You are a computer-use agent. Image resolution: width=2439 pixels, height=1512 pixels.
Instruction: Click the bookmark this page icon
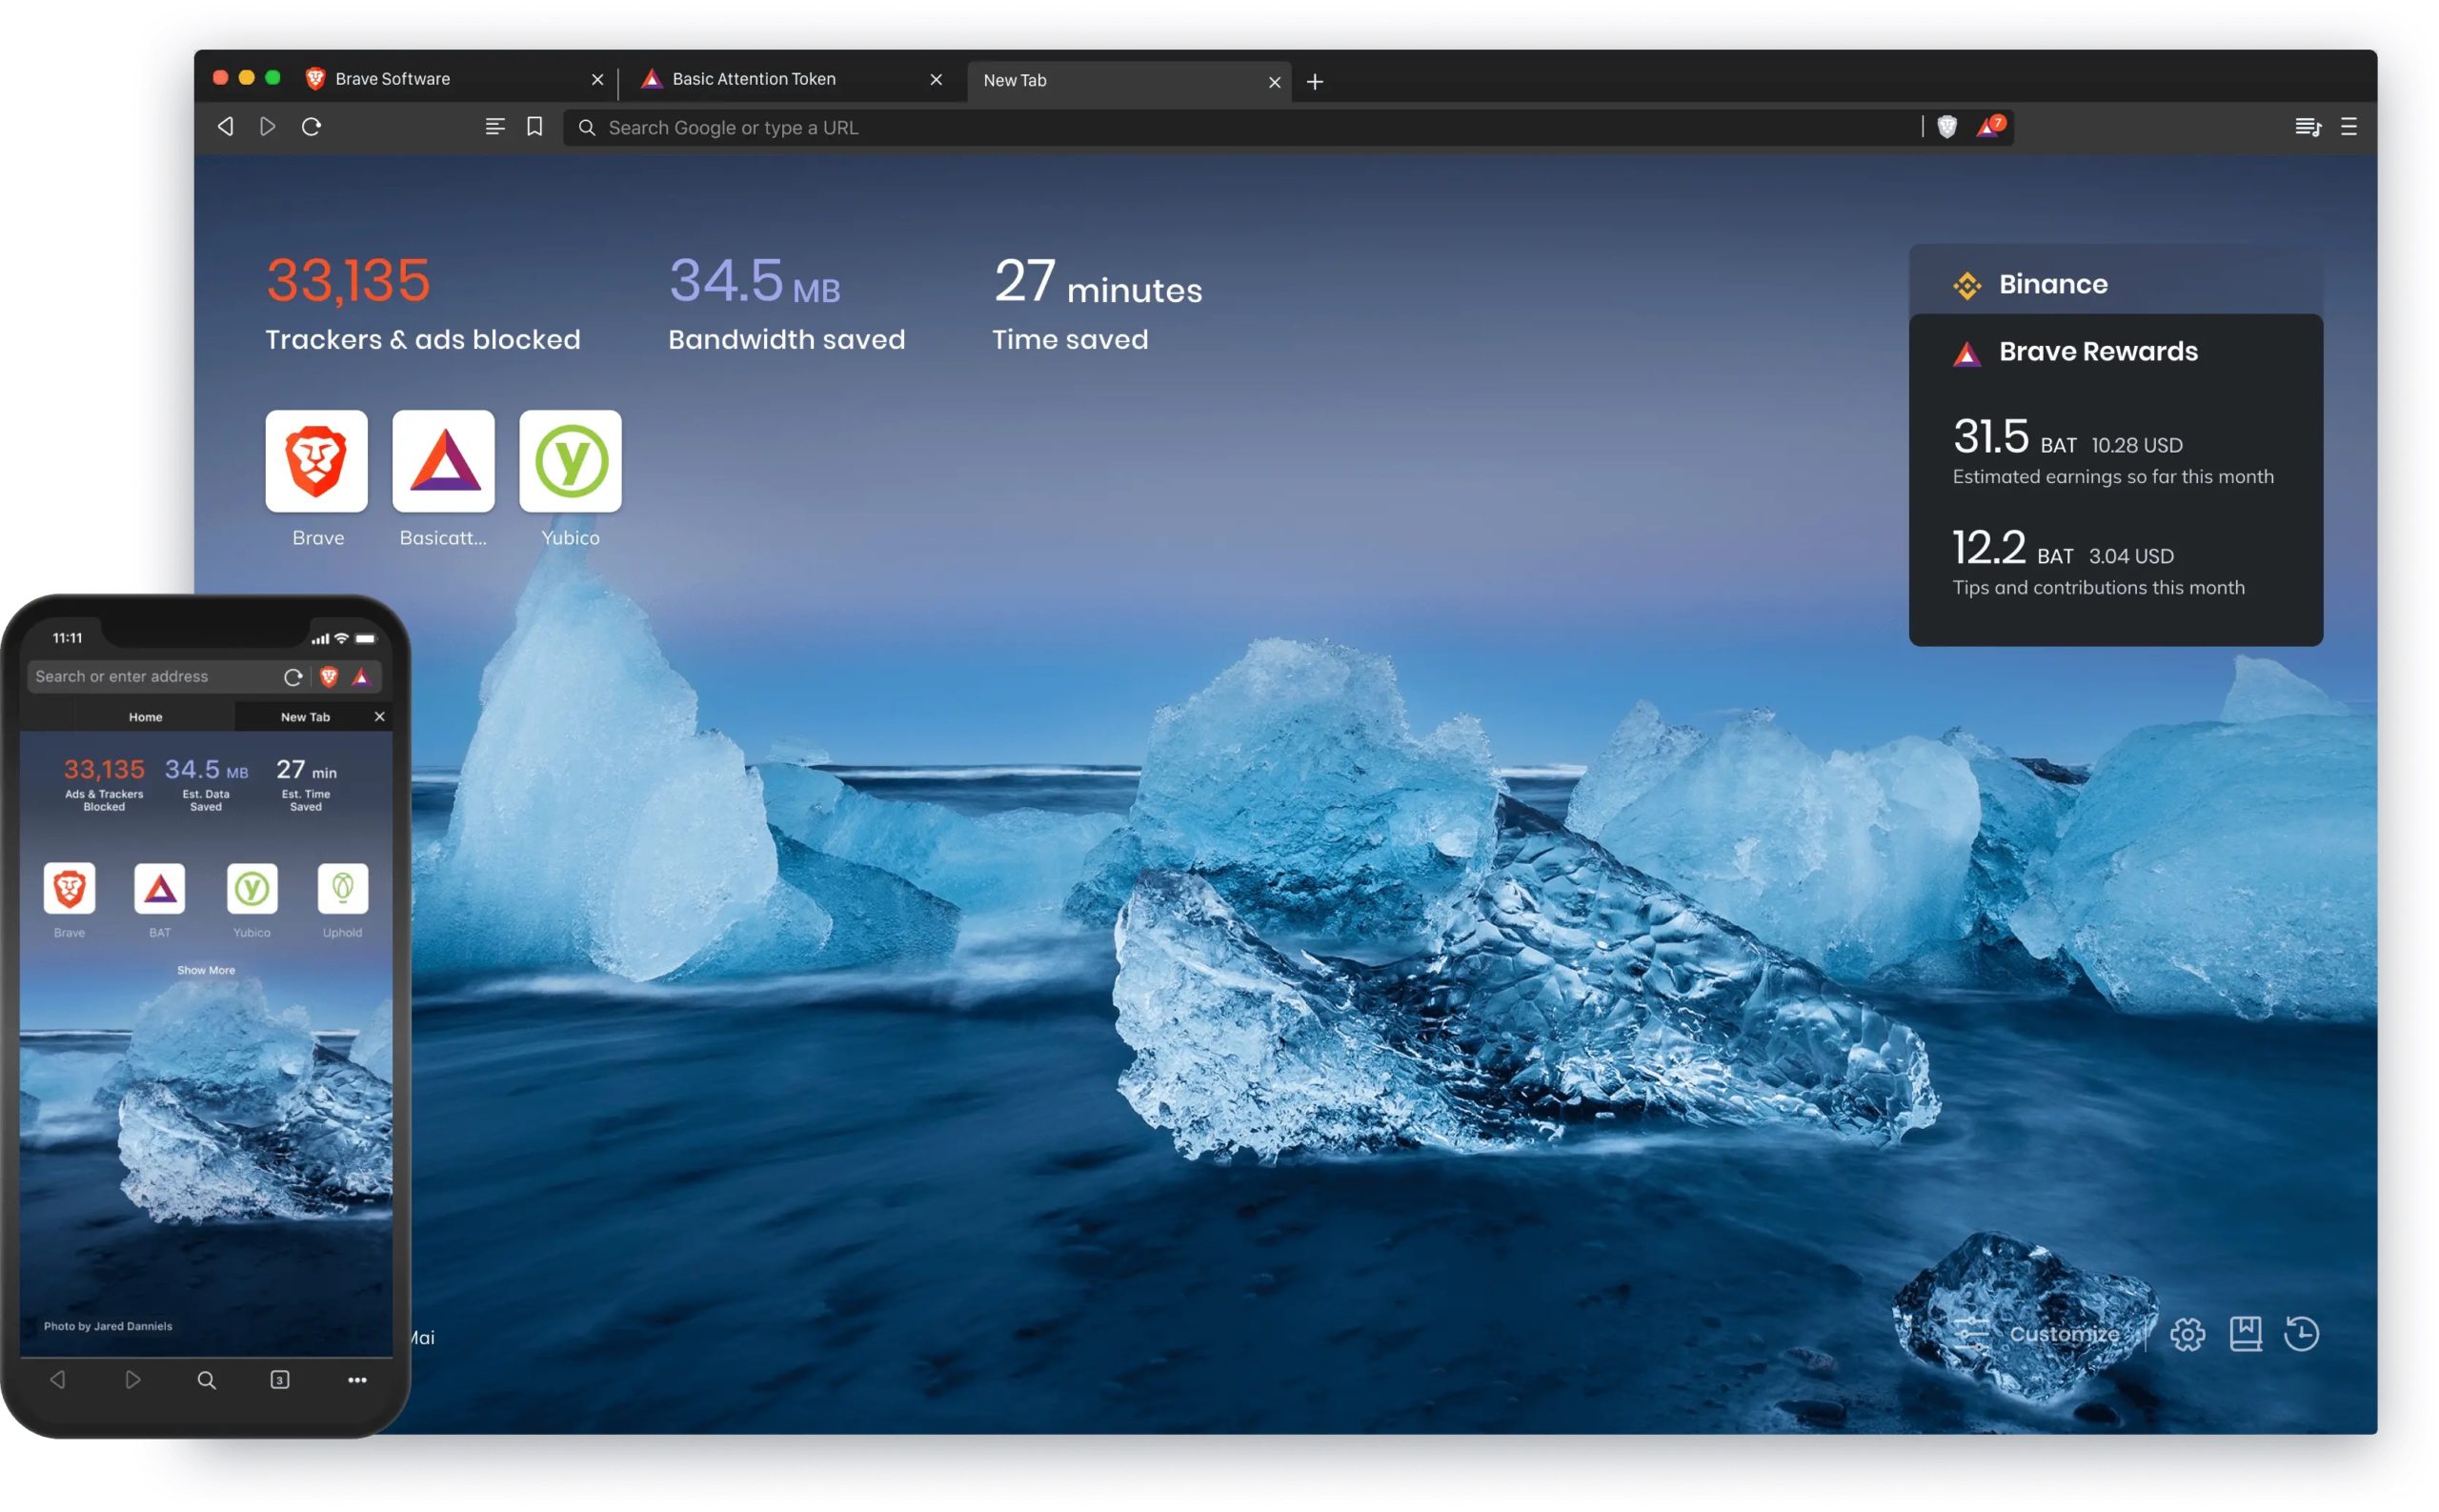535,127
